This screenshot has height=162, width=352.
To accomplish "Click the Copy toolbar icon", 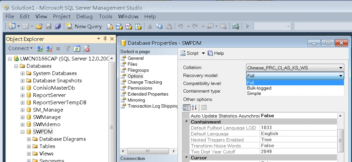I will pos(159,26).
